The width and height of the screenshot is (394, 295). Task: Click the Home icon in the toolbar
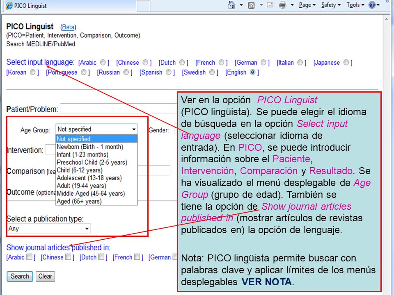coord(231,5)
